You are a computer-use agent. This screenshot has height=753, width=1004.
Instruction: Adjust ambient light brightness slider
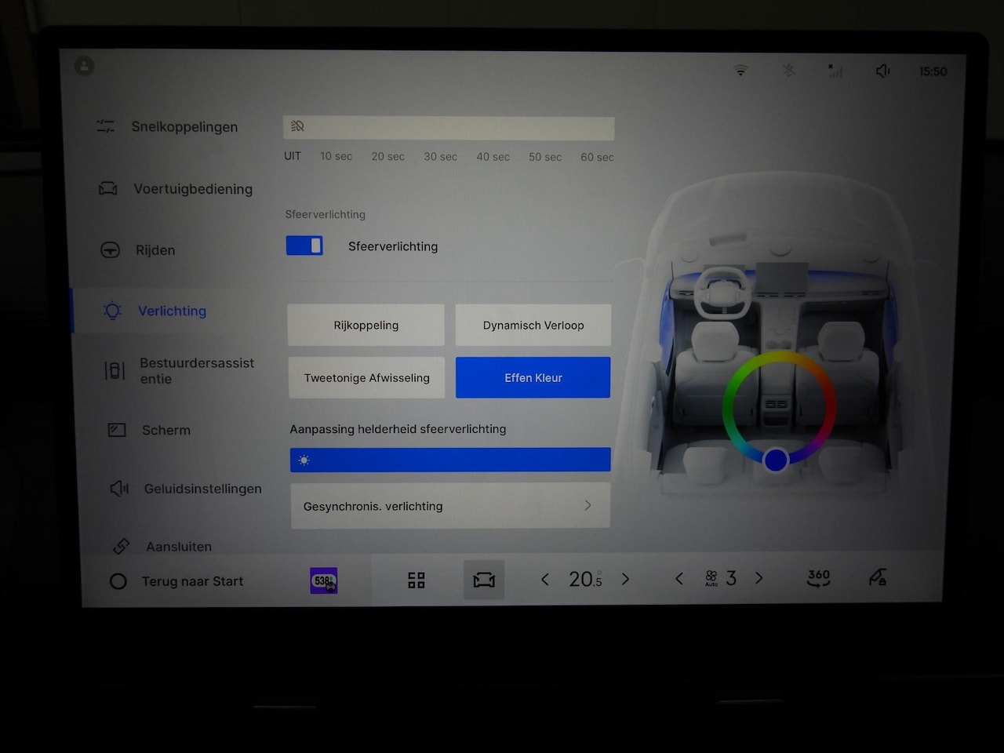pyautogui.click(x=450, y=460)
